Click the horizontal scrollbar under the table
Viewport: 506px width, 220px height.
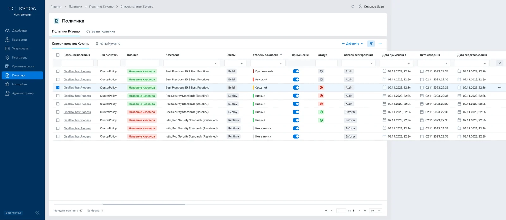[144, 204]
